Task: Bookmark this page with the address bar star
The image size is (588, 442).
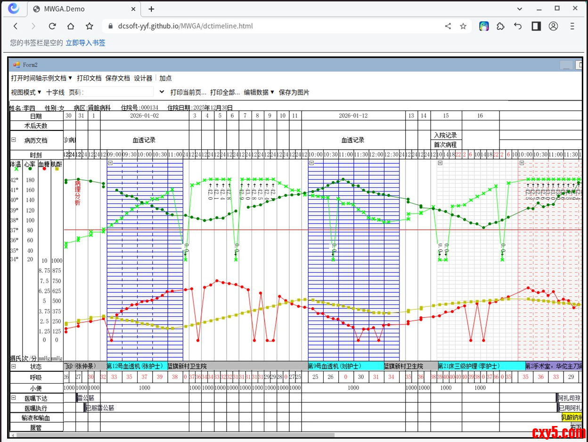Action: coord(463,26)
